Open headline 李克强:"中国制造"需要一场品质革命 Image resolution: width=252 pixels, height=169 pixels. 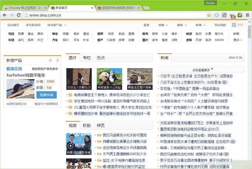point(189,89)
